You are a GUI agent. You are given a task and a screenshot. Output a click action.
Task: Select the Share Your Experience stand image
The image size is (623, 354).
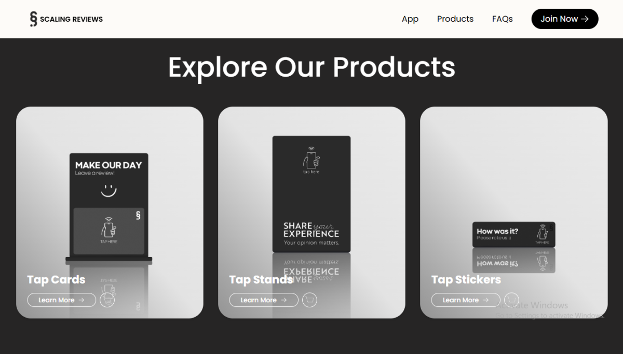click(311, 194)
